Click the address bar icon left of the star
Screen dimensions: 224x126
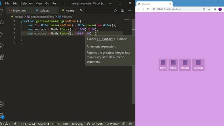click(x=204, y=9)
